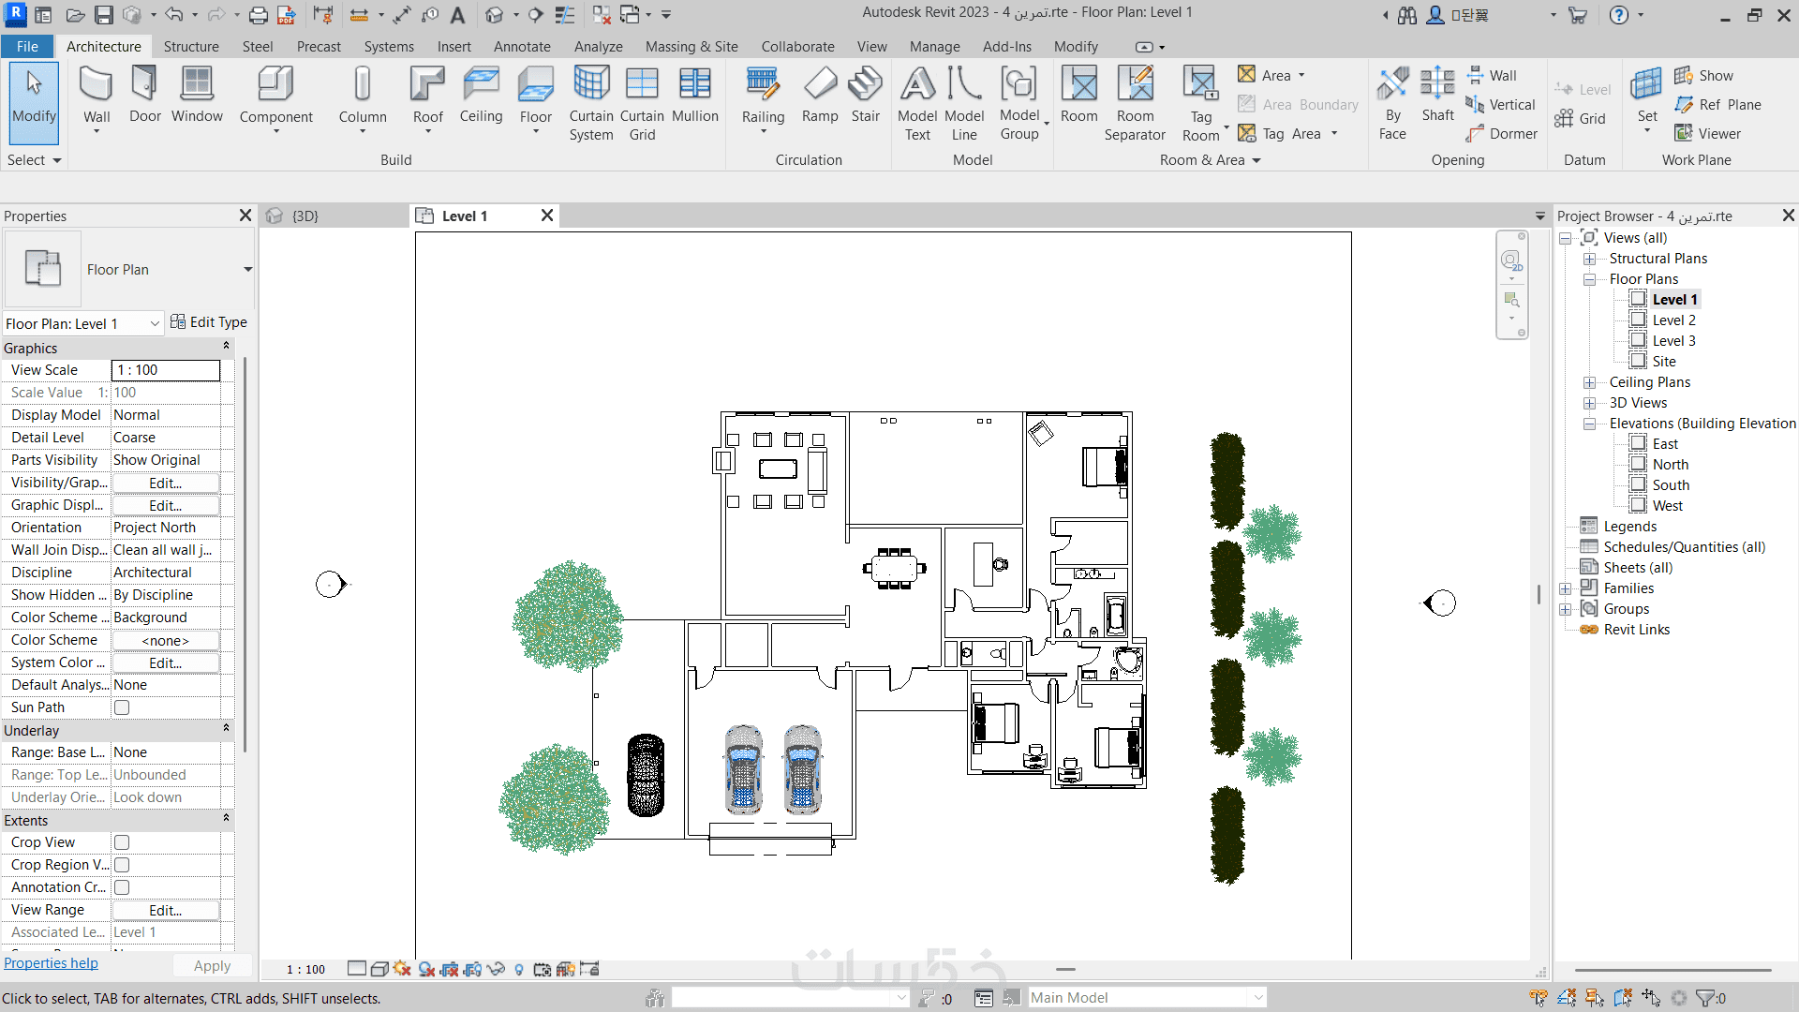Expand the Families node in Project Browser

pos(1565,588)
